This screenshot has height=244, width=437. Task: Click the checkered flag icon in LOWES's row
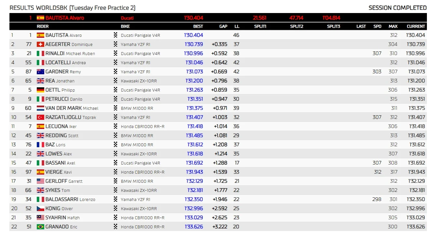(115, 154)
